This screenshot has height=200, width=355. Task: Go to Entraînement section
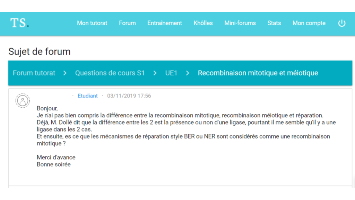click(x=165, y=23)
